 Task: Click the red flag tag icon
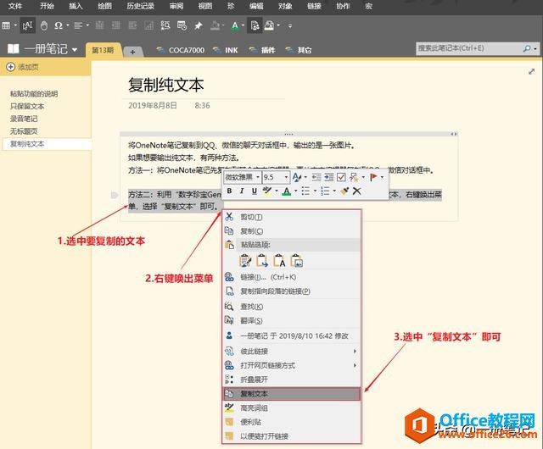click(373, 177)
